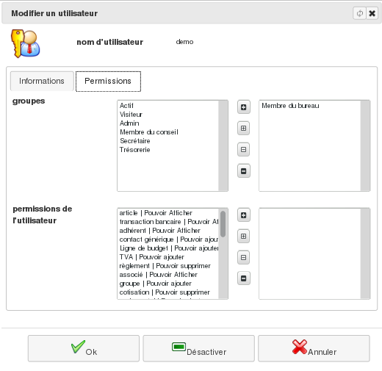Add all user permissions with outlined plus icon

243,237
